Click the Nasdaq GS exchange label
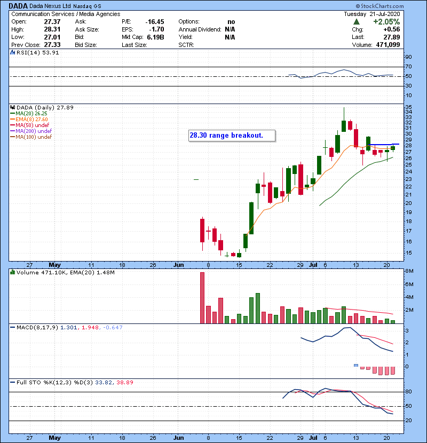The height and width of the screenshot is (443, 427). coord(87,6)
